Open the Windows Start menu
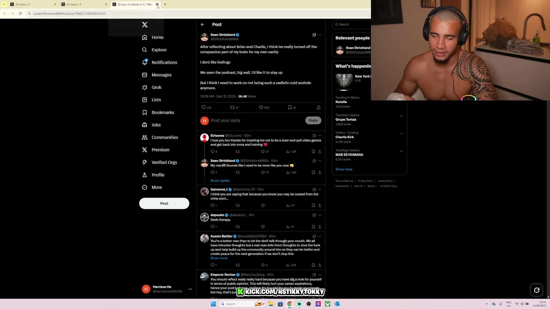 pyautogui.click(x=213, y=304)
